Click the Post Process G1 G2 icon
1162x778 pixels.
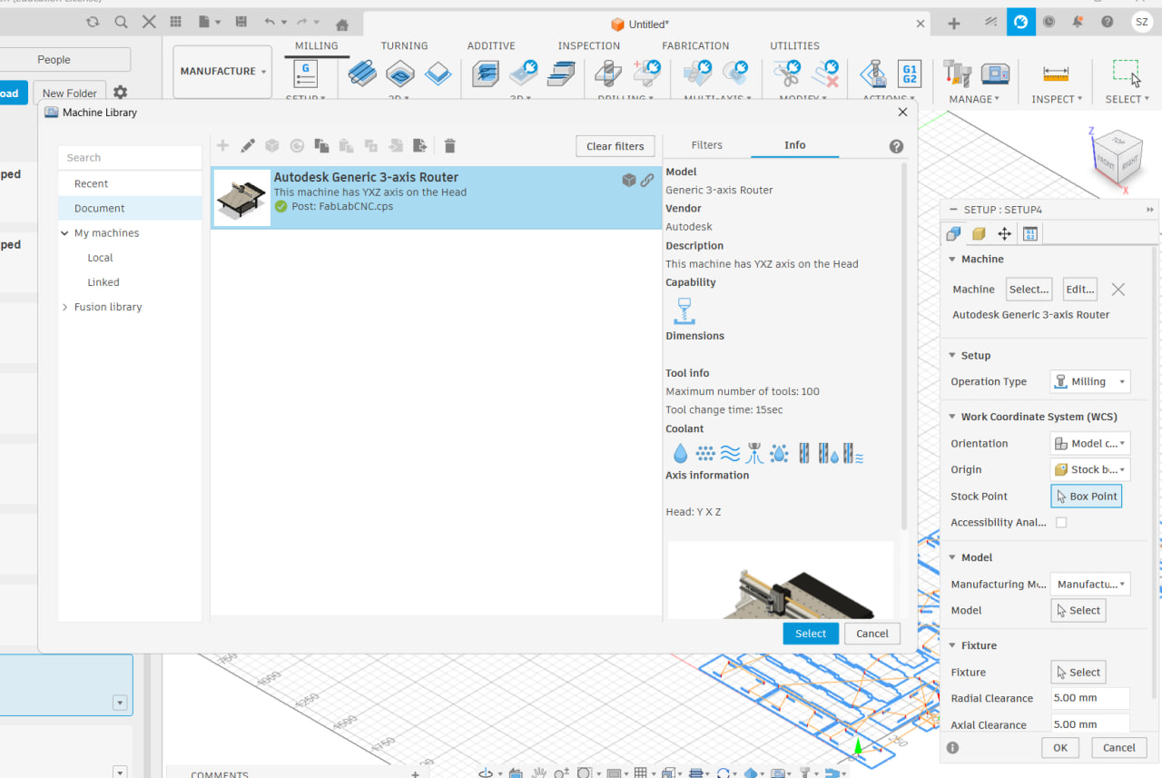coord(909,74)
